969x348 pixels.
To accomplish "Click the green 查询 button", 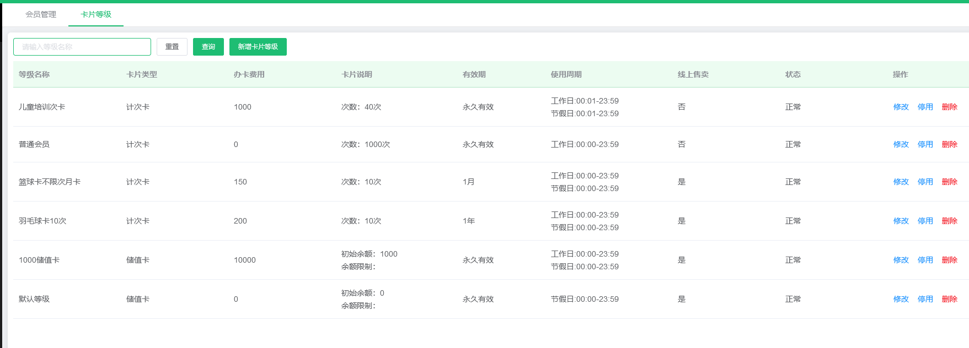I will [x=208, y=47].
